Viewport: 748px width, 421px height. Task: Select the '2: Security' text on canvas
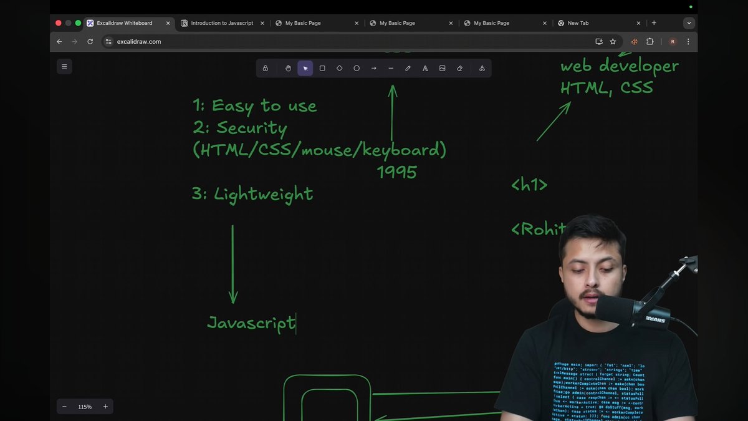click(x=240, y=128)
